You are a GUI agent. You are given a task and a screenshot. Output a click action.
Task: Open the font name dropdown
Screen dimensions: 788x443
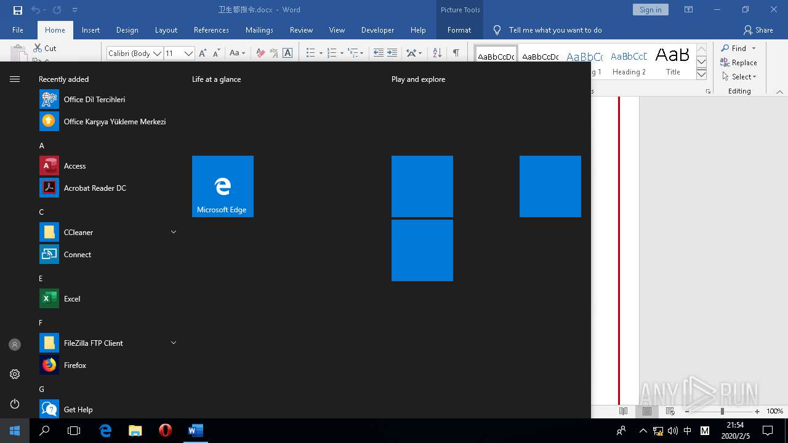[x=158, y=54]
